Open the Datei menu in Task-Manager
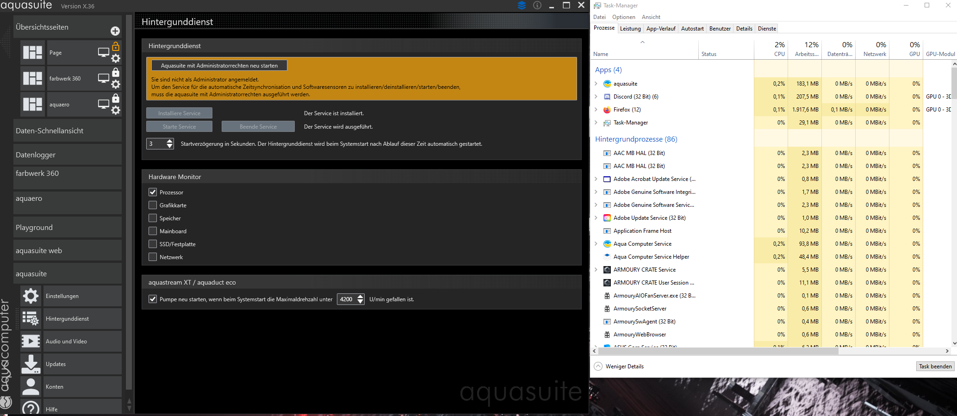 599,17
